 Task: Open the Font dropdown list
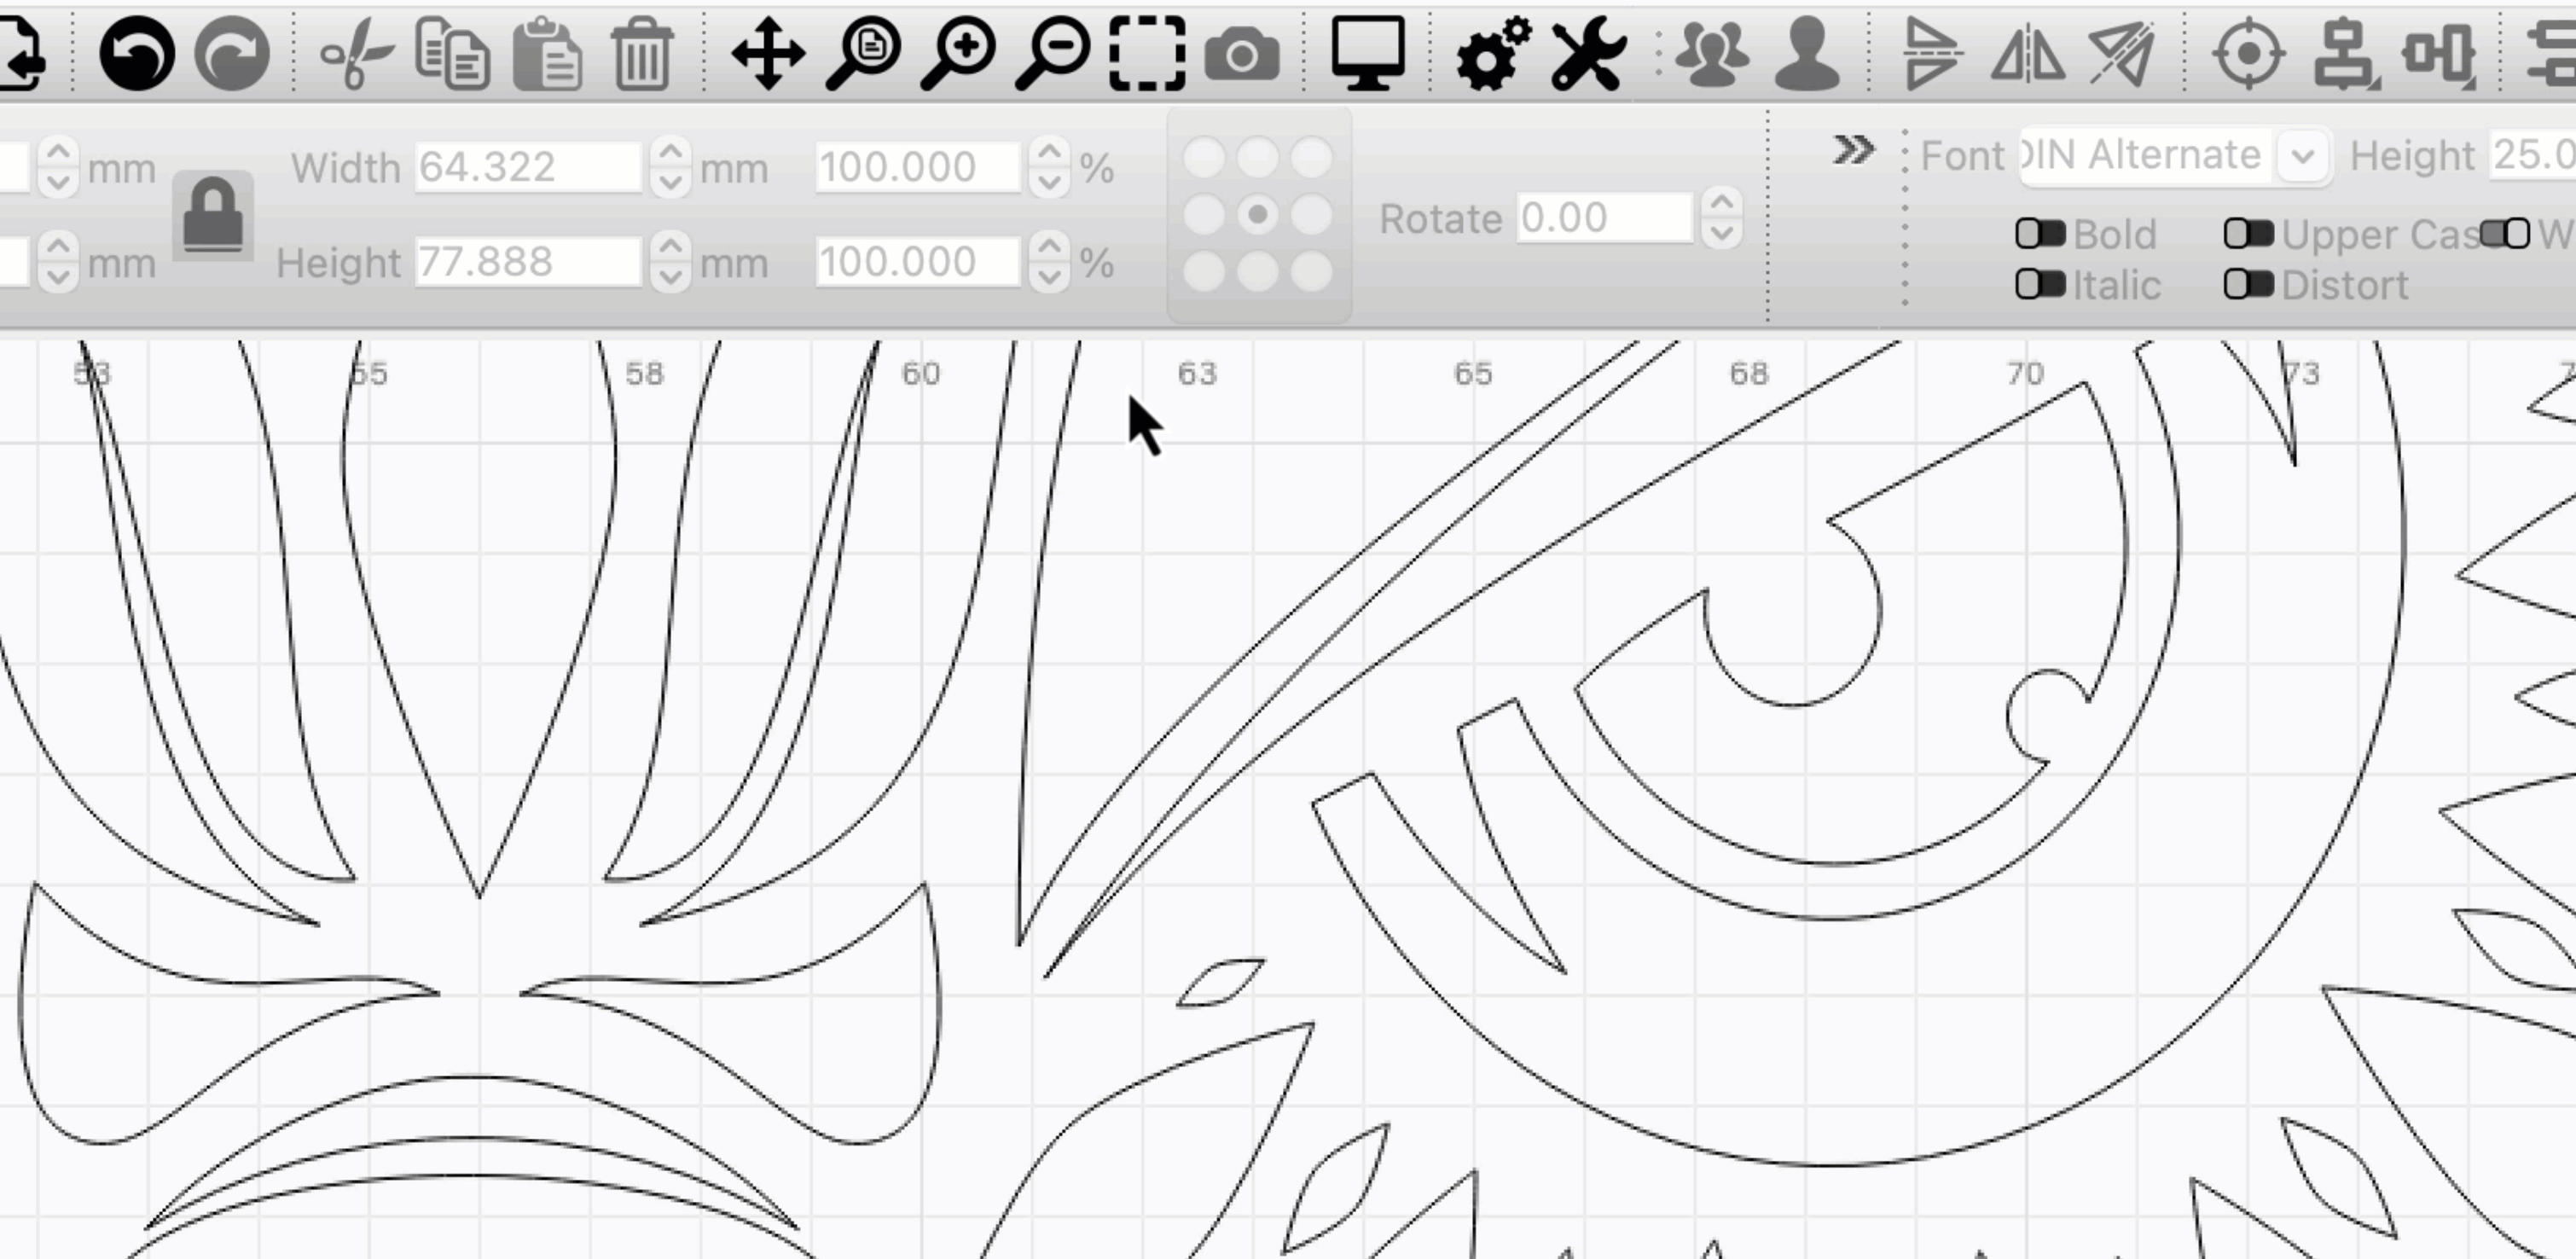coord(2302,156)
